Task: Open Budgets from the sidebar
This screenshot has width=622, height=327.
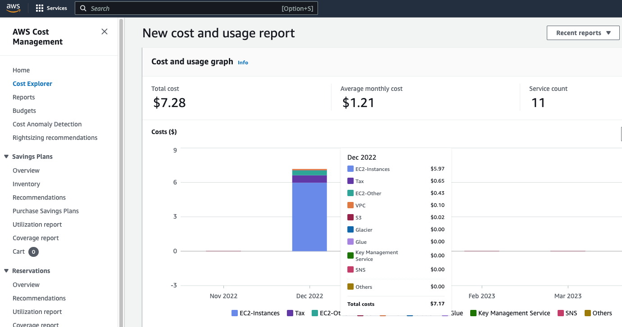Action: point(24,110)
